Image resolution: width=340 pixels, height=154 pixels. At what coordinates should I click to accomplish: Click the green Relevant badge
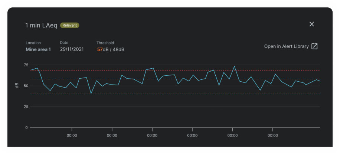70,25
